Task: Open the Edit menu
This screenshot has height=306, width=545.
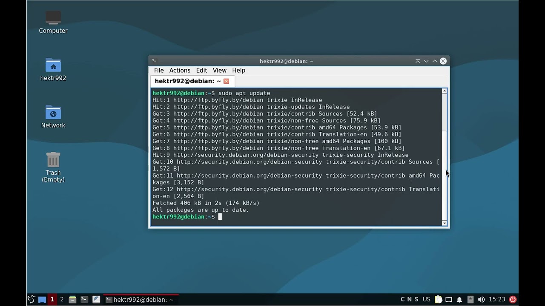Action: (201, 70)
